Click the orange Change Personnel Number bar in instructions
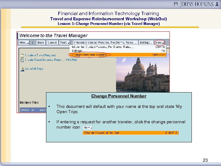This screenshot has height=166, width=221. tap(131, 133)
